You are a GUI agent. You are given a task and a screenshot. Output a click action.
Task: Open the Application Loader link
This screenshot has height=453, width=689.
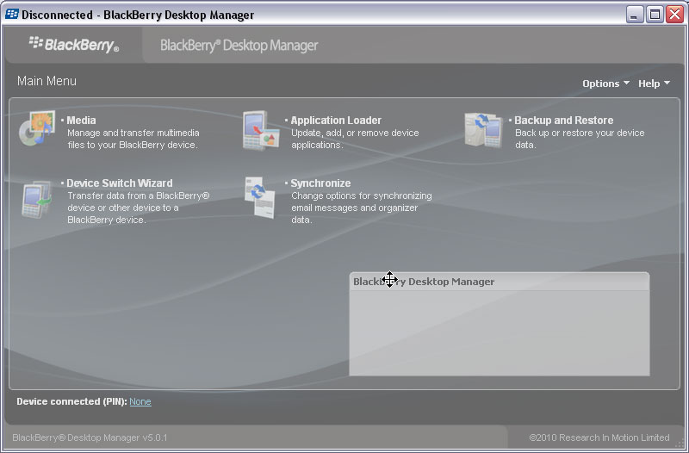click(336, 121)
